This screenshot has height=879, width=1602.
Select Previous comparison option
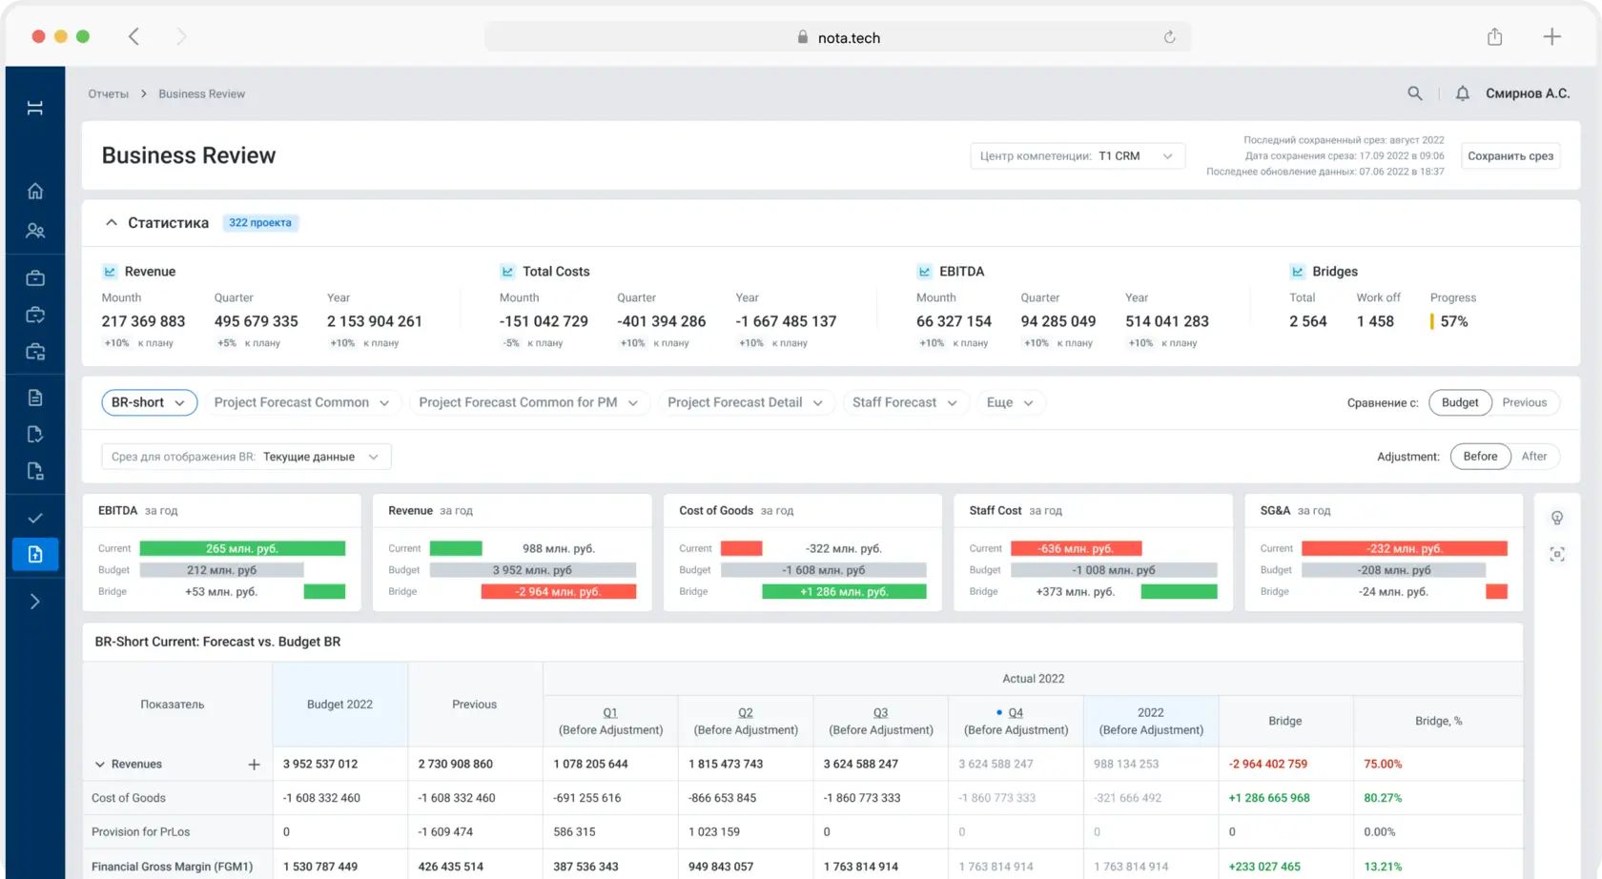1524,402
